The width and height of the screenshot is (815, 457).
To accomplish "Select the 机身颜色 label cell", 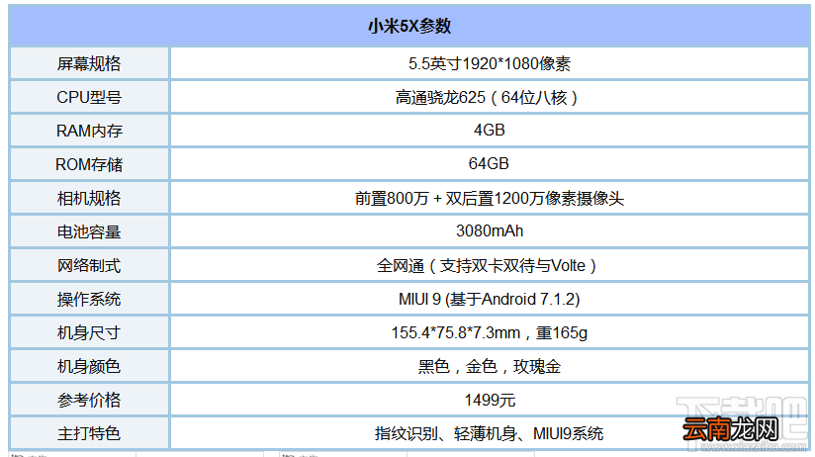I will click(x=89, y=366).
